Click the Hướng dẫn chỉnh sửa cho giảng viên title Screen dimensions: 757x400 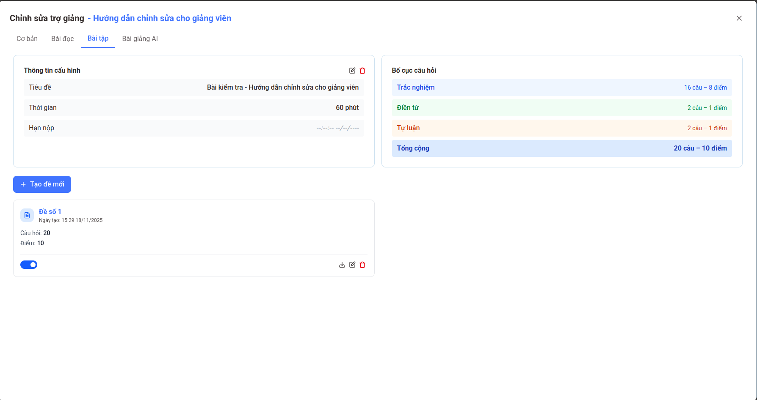pos(162,18)
